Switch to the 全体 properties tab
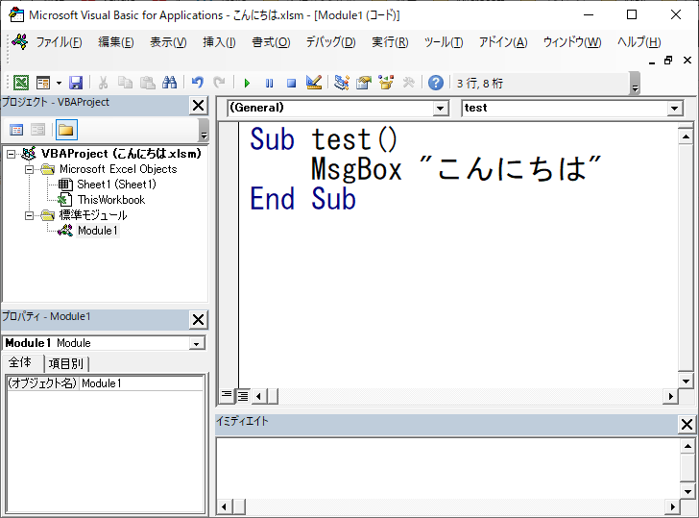The height and width of the screenshot is (518, 699). pos(20,362)
